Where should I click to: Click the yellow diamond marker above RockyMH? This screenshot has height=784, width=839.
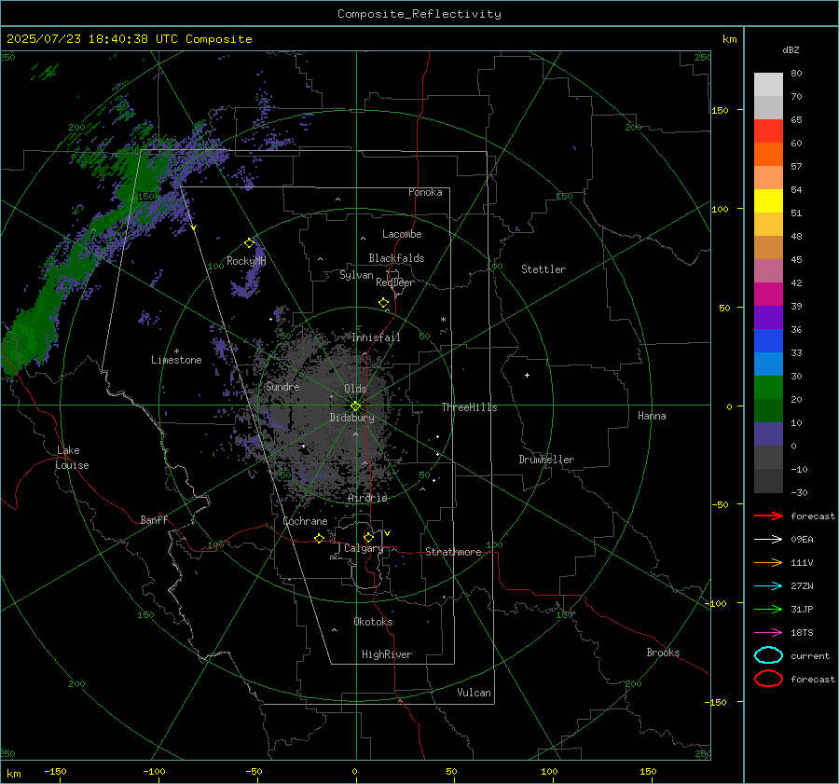(249, 243)
